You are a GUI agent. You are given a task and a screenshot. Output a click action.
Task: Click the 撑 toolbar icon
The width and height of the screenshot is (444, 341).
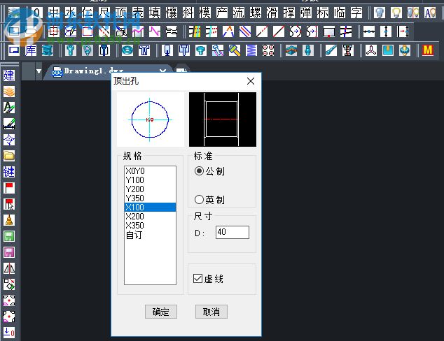click(289, 13)
